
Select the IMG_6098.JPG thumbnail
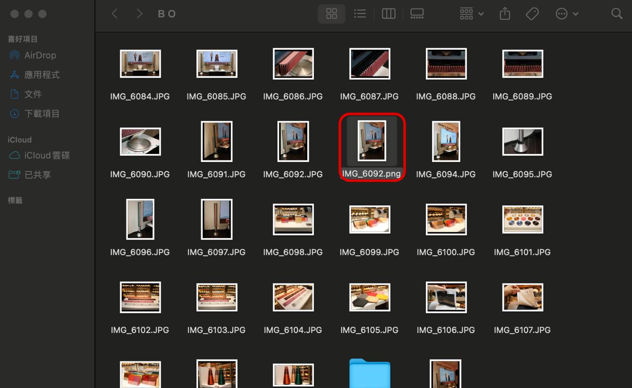point(293,219)
